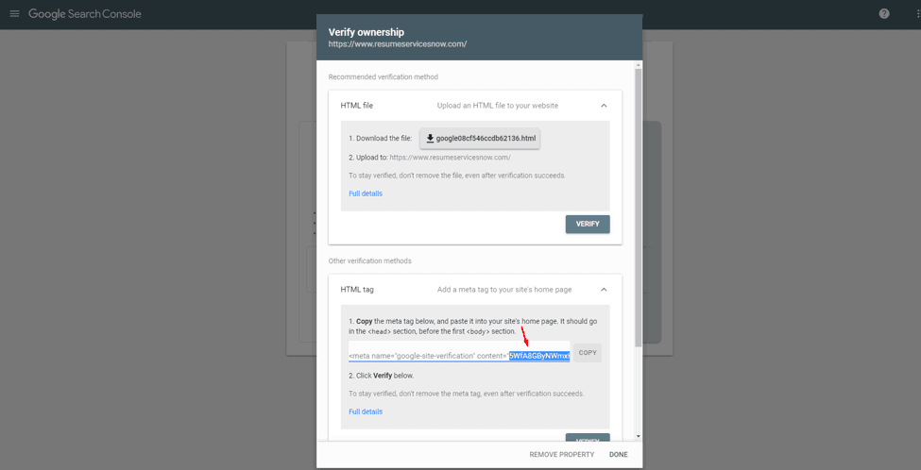Click the Google Search Console logo
921x470 pixels.
click(85, 13)
